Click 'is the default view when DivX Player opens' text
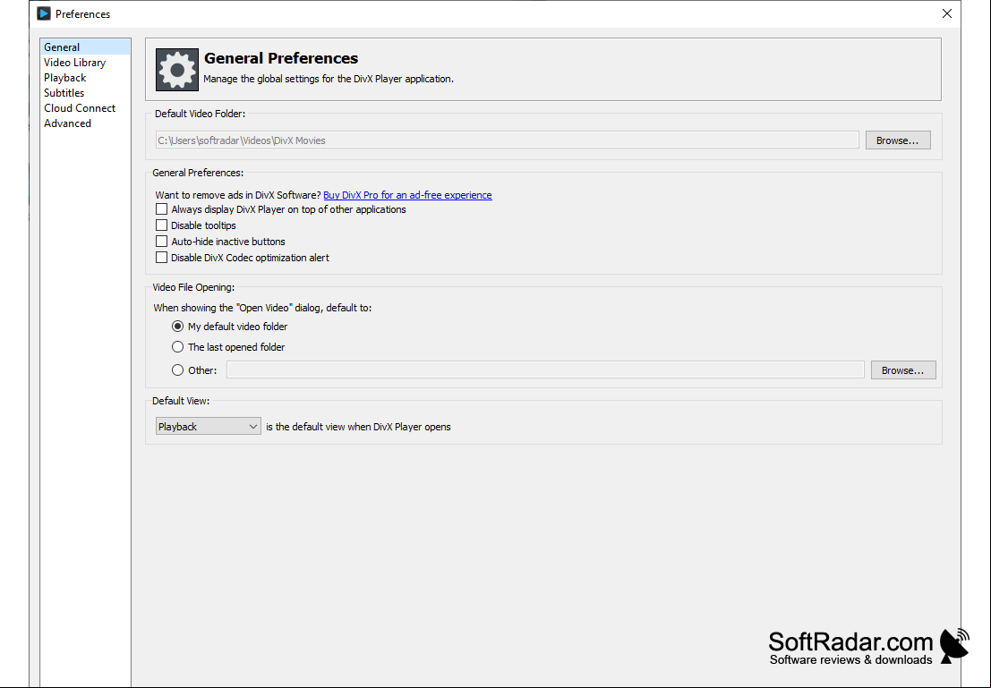The height and width of the screenshot is (688, 991). pyautogui.click(x=358, y=427)
